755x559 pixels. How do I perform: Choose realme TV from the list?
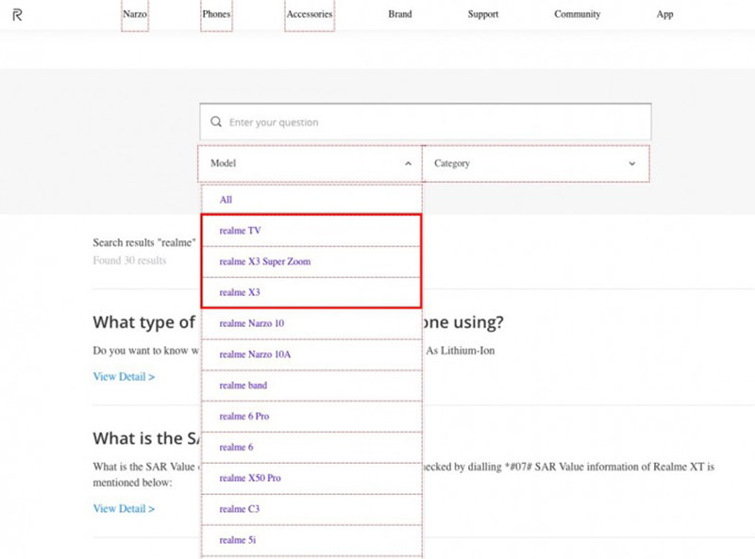[x=240, y=231]
